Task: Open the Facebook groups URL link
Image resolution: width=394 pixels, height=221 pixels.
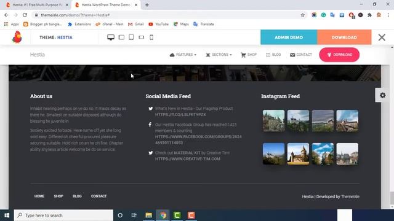Action: pos(198,140)
